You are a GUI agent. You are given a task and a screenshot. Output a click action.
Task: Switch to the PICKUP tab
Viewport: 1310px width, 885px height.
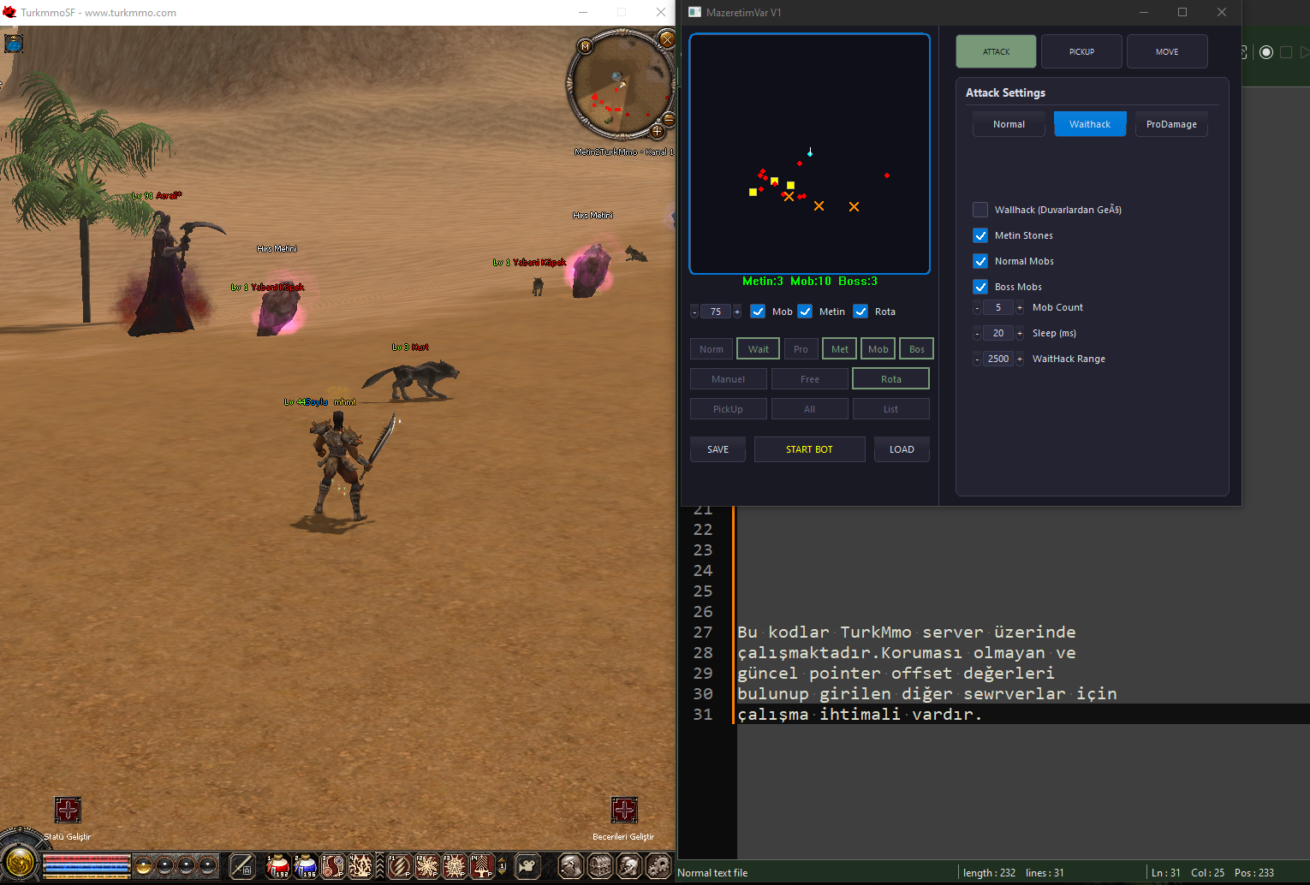tap(1081, 51)
